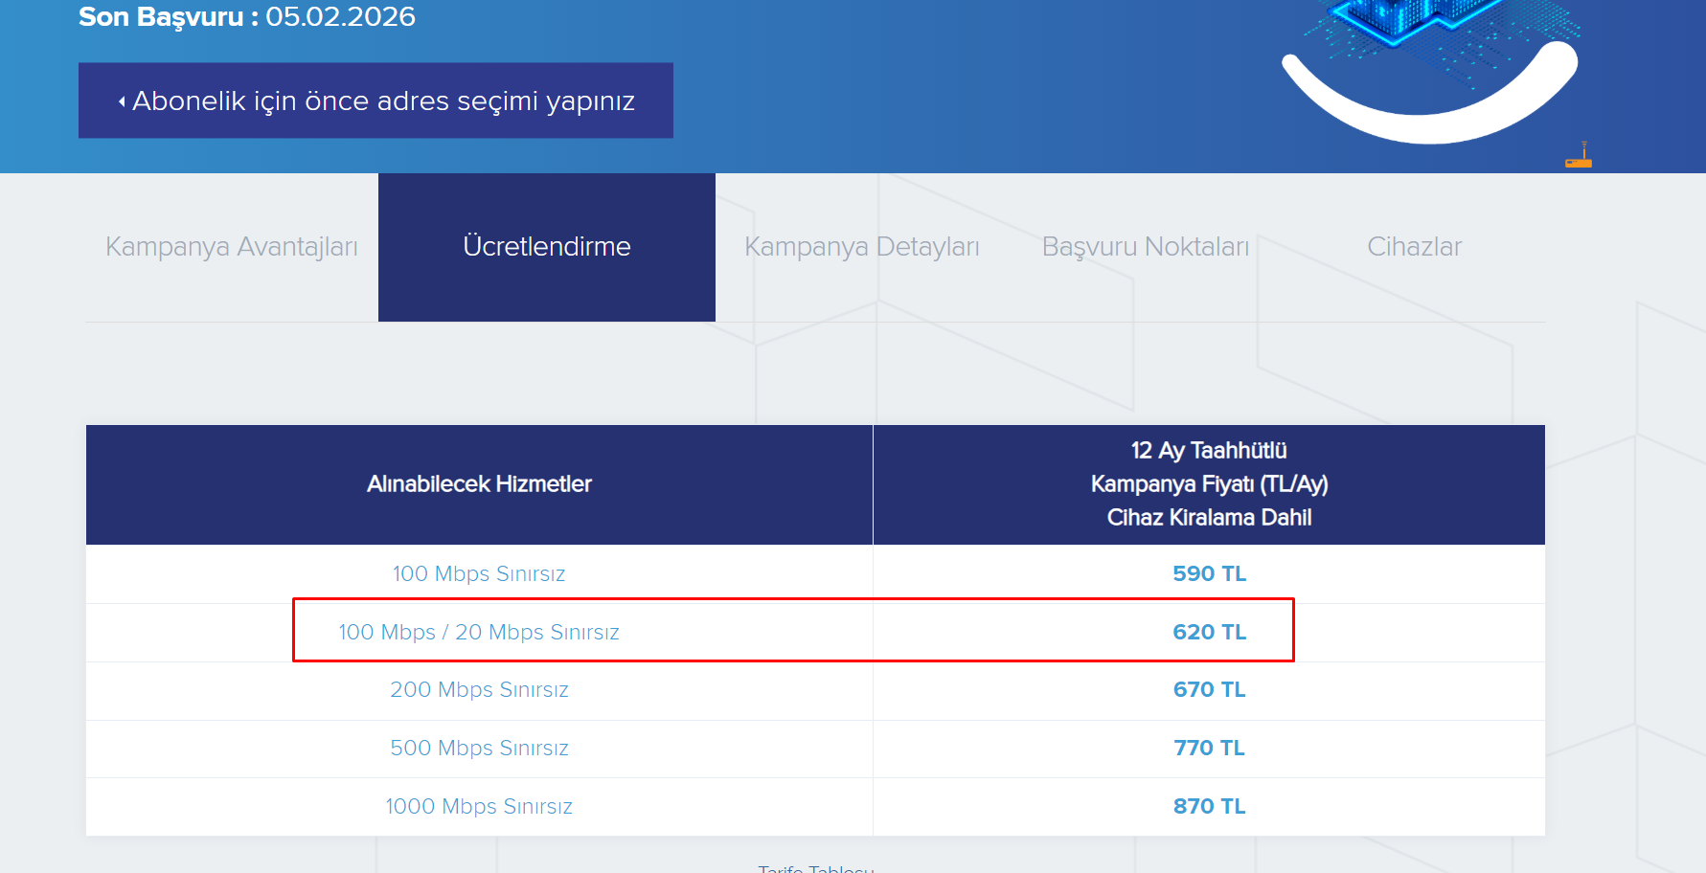Go to the Cihazlar tab
The height and width of the screenshot is (873, 1706).
pyautogui.click(x=1414, y=247)
